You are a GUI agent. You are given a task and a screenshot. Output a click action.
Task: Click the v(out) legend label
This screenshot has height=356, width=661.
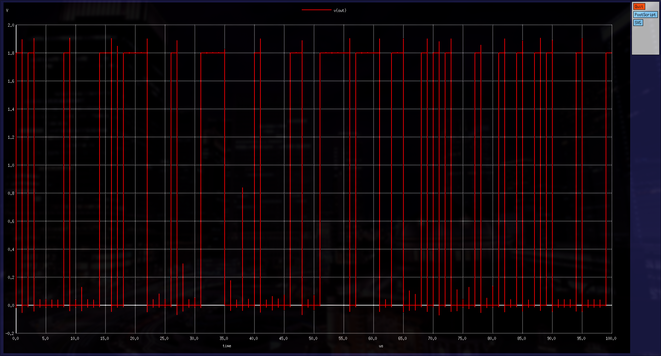pos(340,11)
